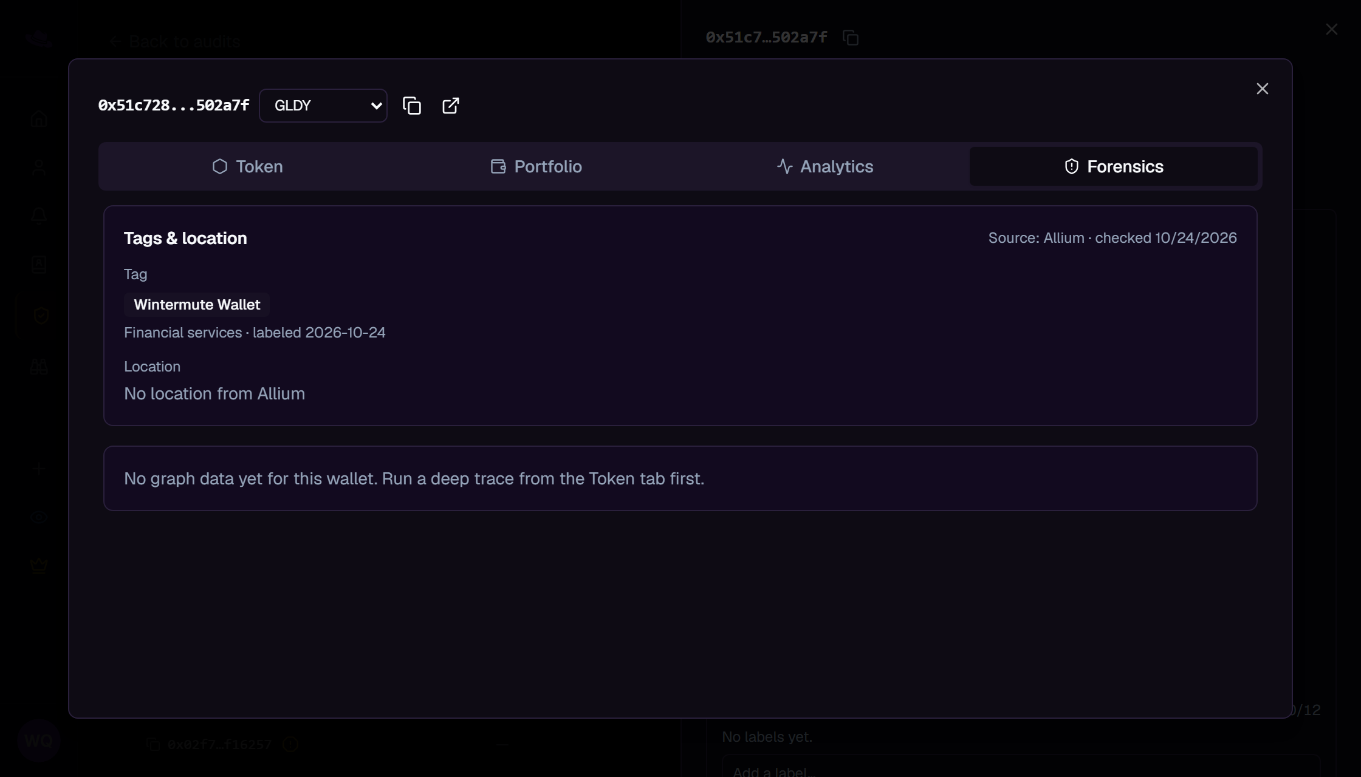Open the shield audits icon in sidebar
Screen dimensions: 1361x777
point(41,316)
